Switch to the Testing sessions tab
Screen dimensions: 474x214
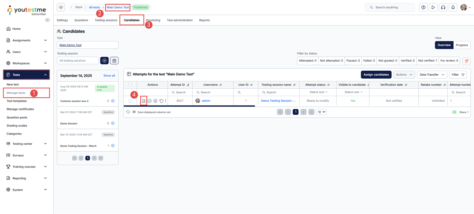(x=106, y=20)
